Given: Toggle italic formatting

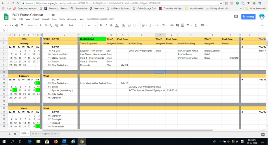Looking at the screenshot, I should click(106, 25).
